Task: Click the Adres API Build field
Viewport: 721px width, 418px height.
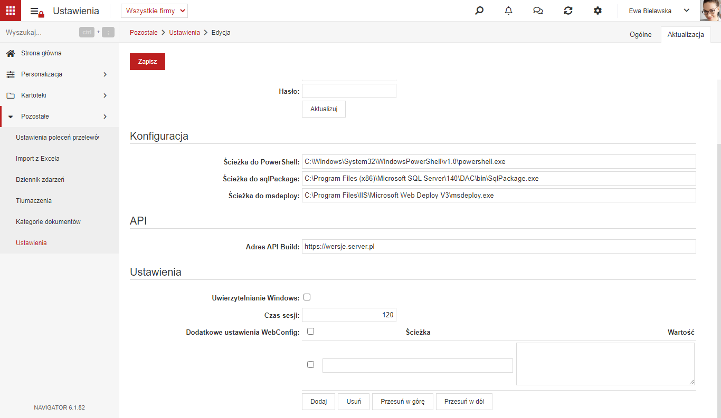Action: (x=499, y=246)
